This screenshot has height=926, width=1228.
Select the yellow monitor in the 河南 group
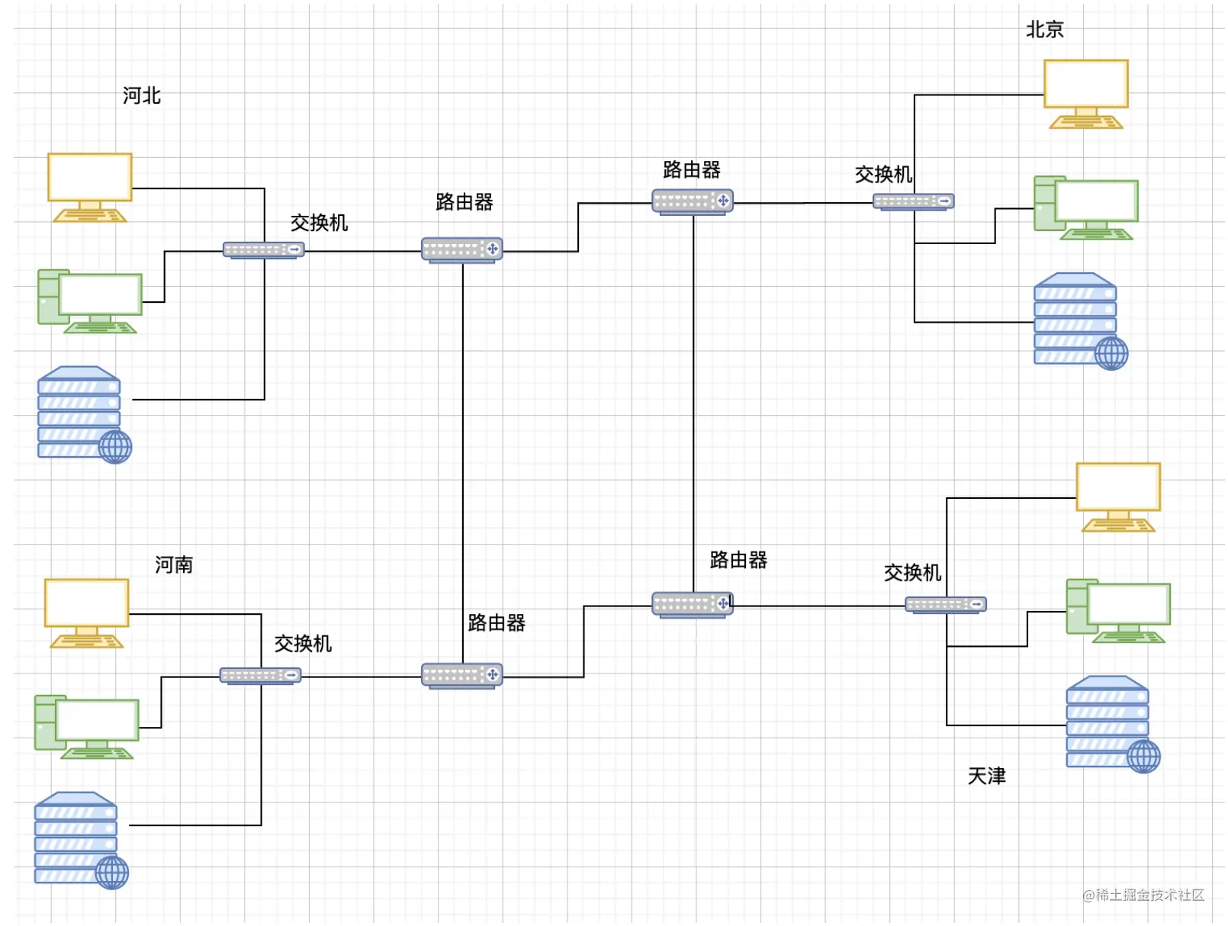[x=87, y=613]
